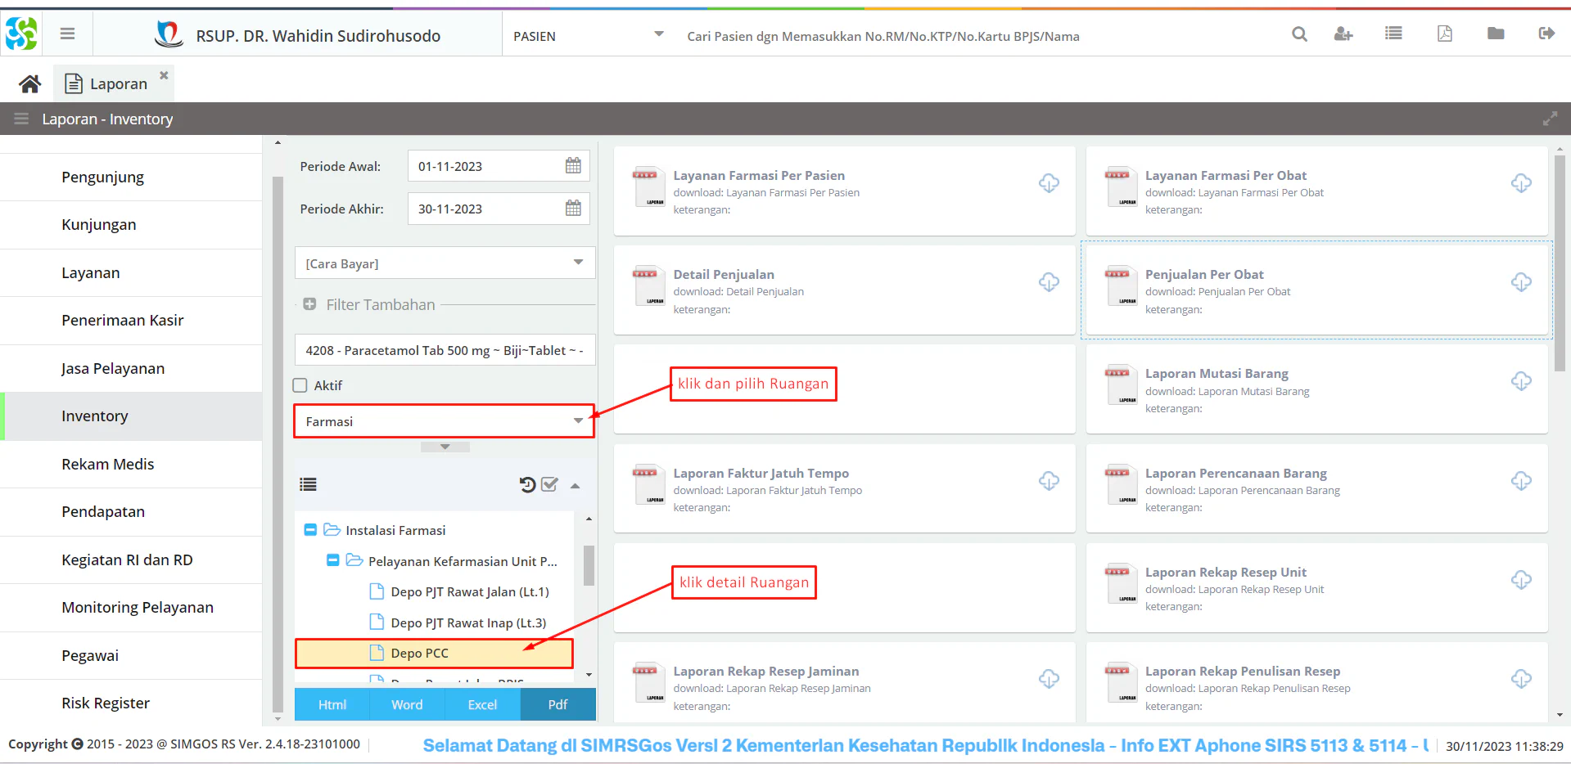Open Kunjungan report category

click(131, 225)
